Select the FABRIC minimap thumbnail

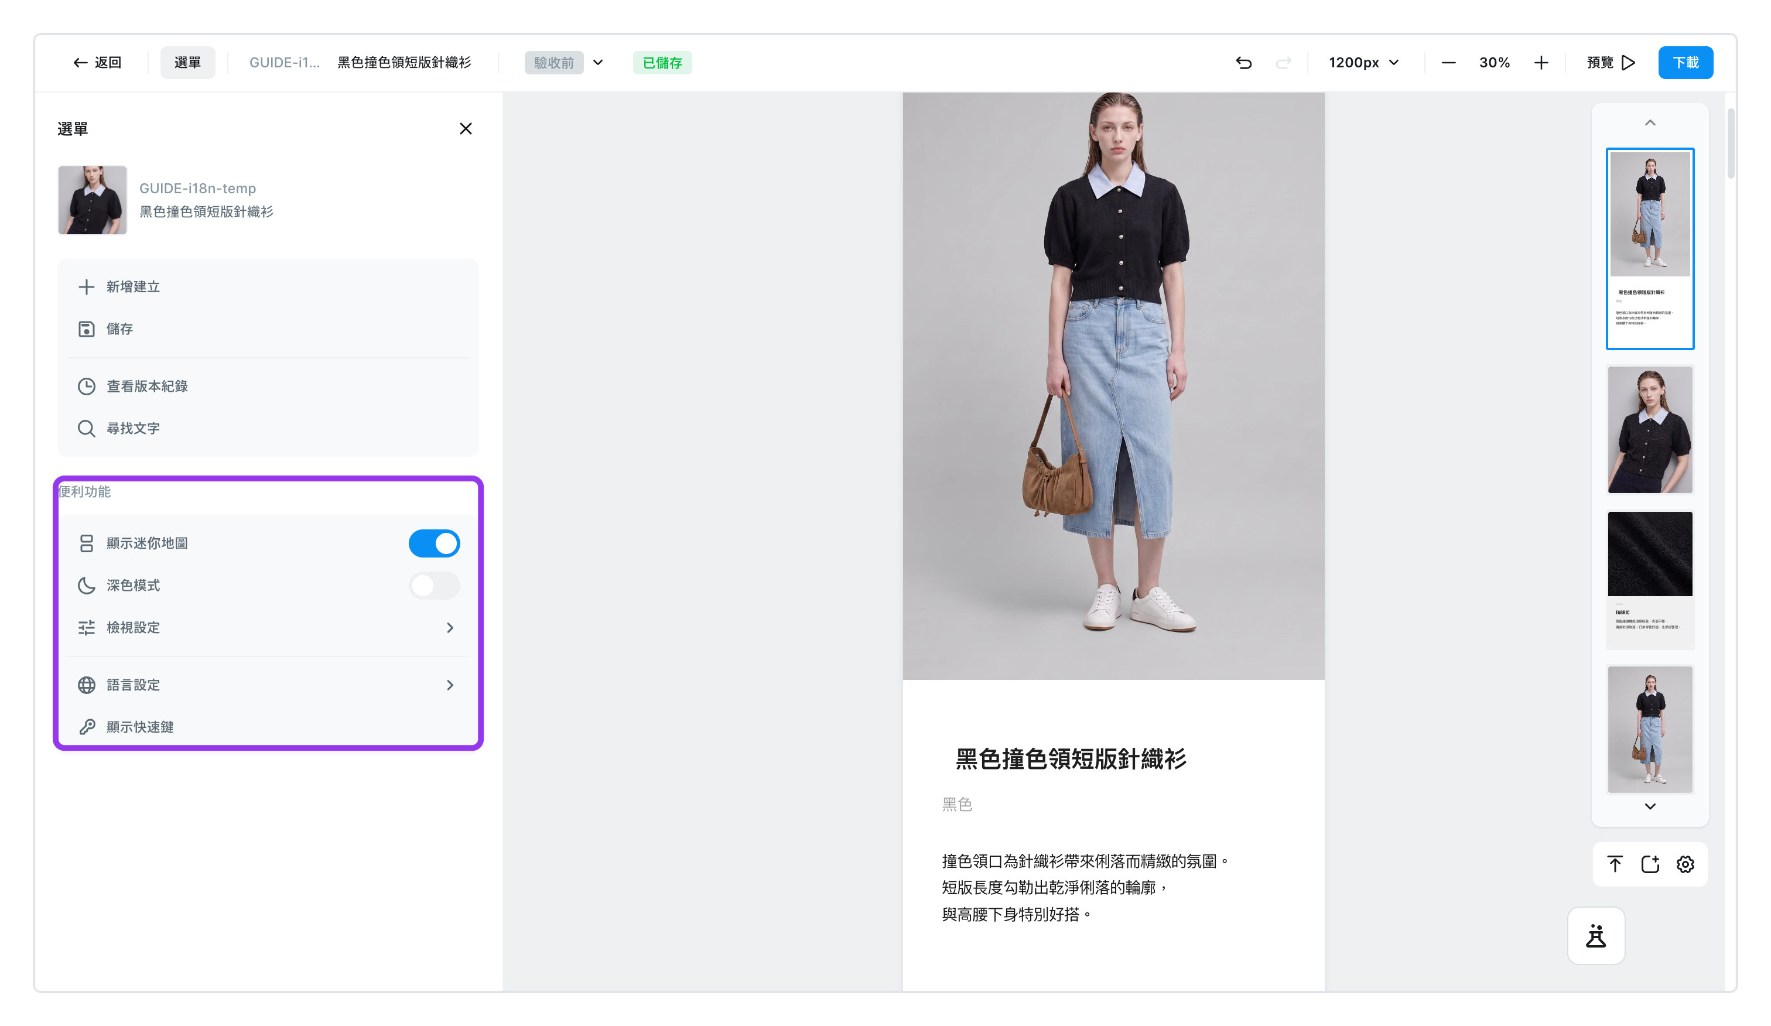(1649, 580)
